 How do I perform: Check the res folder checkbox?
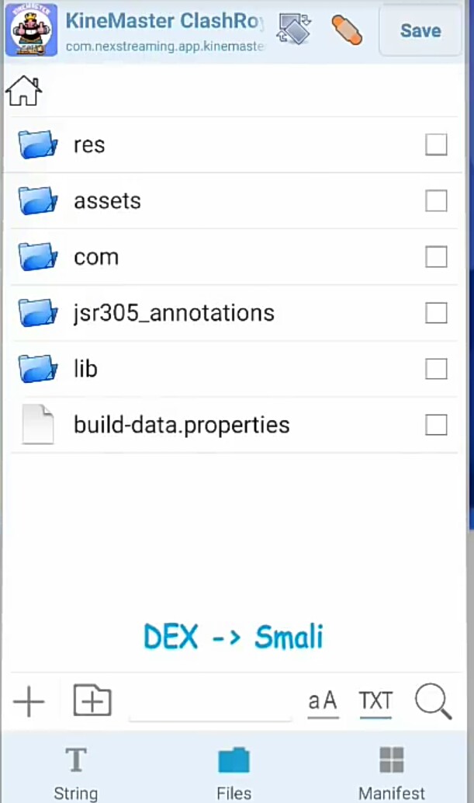coord(436,145)
